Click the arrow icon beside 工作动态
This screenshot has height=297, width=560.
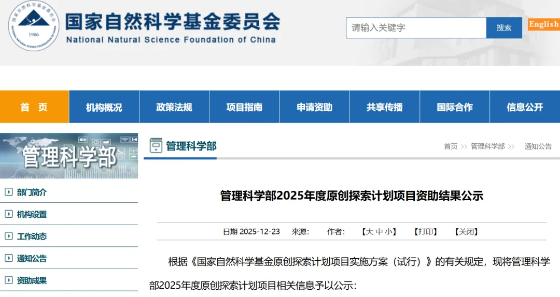(8, 236)
